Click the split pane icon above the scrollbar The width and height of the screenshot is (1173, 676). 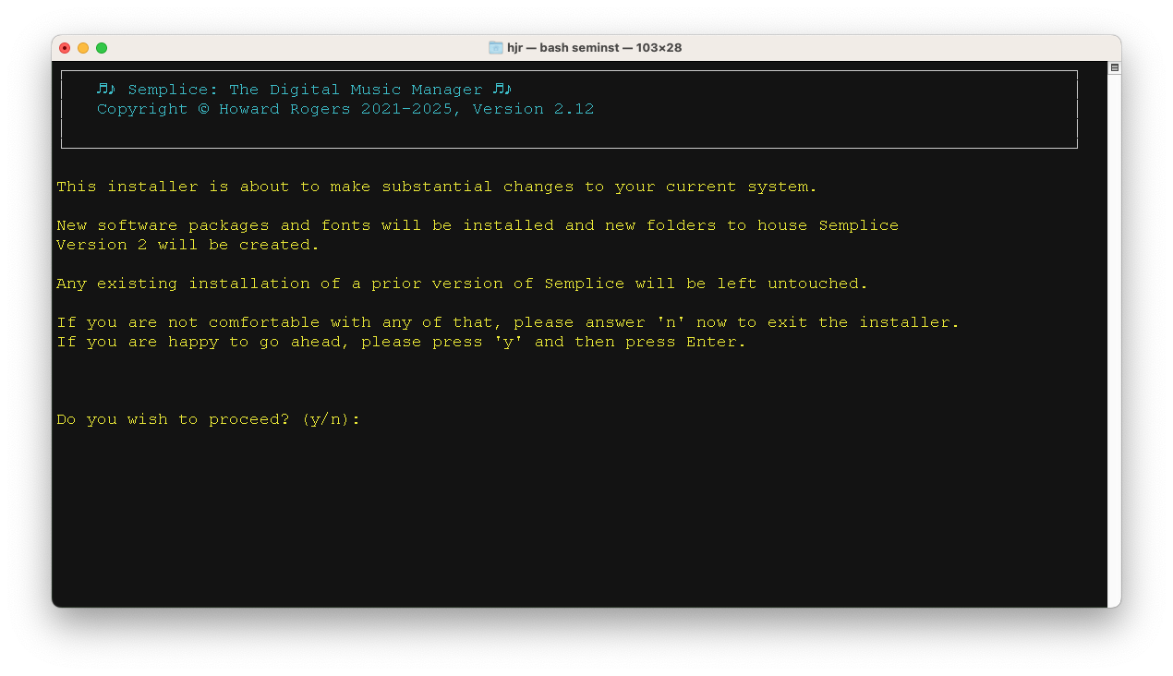click(x=1114, y=67)
